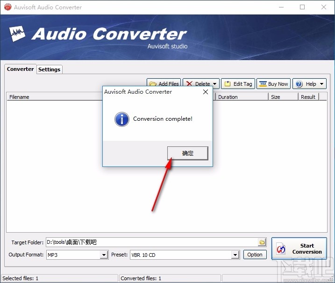Close the Auvisoft Audio Converter main window

pyautogui.click(x=324, y=7)
